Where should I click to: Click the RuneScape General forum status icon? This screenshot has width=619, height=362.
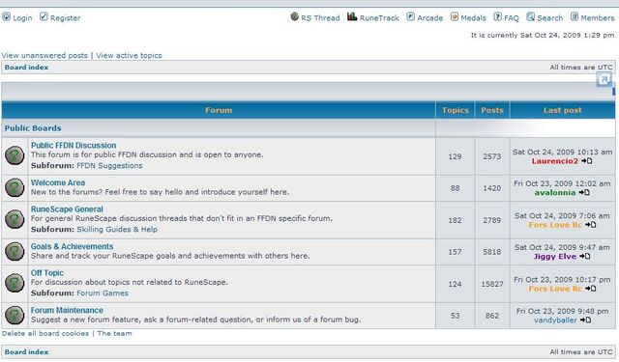coord(15,219)
